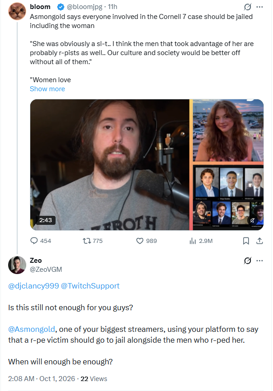Open @bloomjpg profile handle

pos(85,7)
